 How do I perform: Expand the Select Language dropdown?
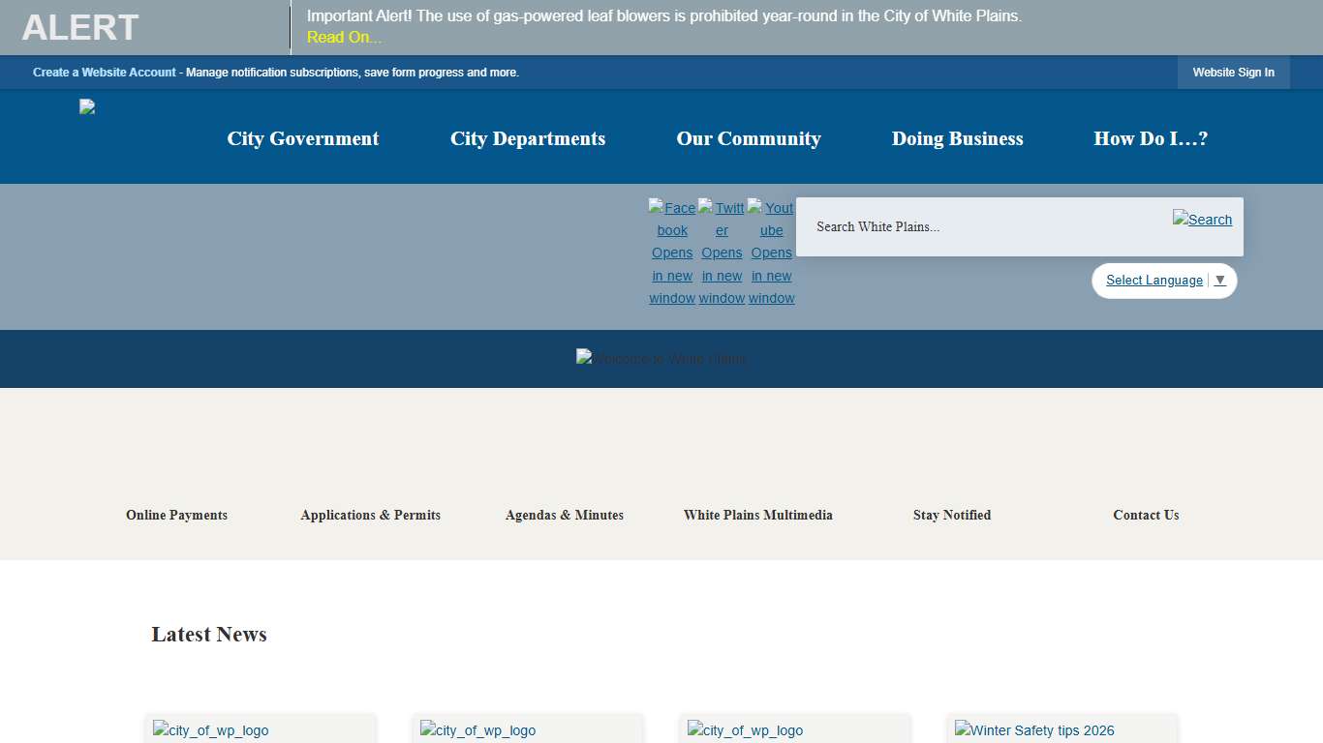click(x=1164, y=281)
